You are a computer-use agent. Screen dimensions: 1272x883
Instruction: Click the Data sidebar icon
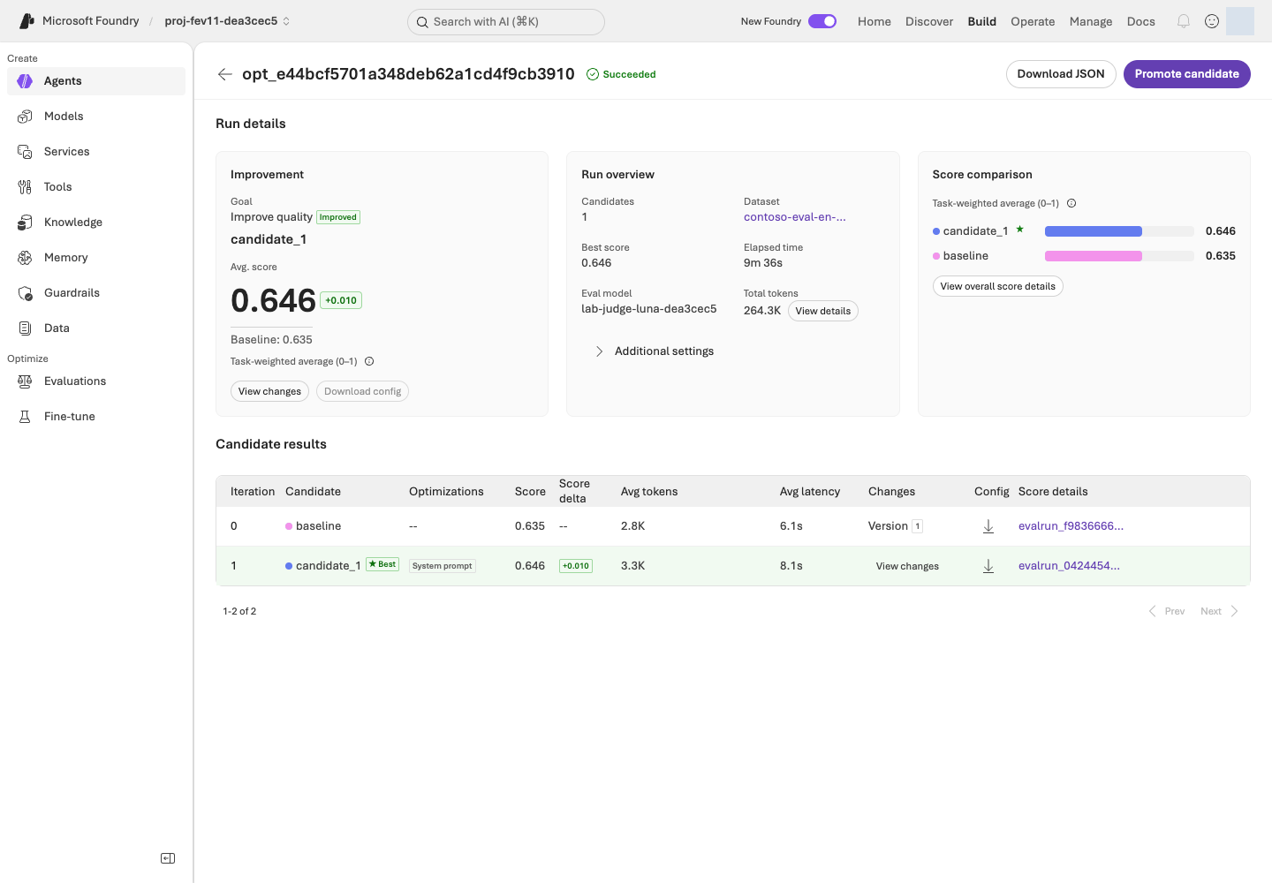click(25, 328)
